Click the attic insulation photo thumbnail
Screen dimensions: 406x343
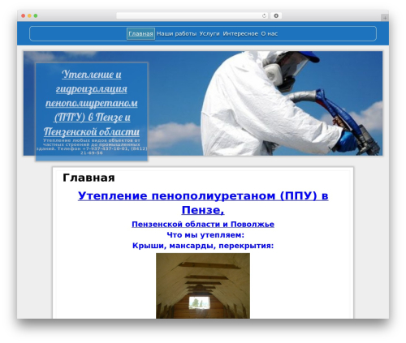tap(203, 285)
